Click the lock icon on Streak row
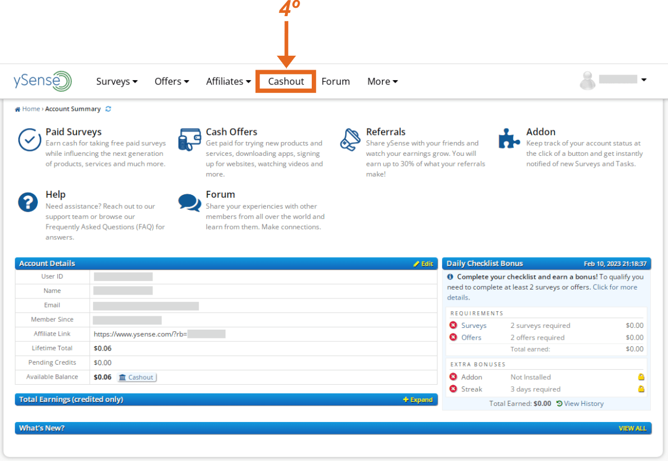Screen dimensions: 668x461 pos(641,389)
